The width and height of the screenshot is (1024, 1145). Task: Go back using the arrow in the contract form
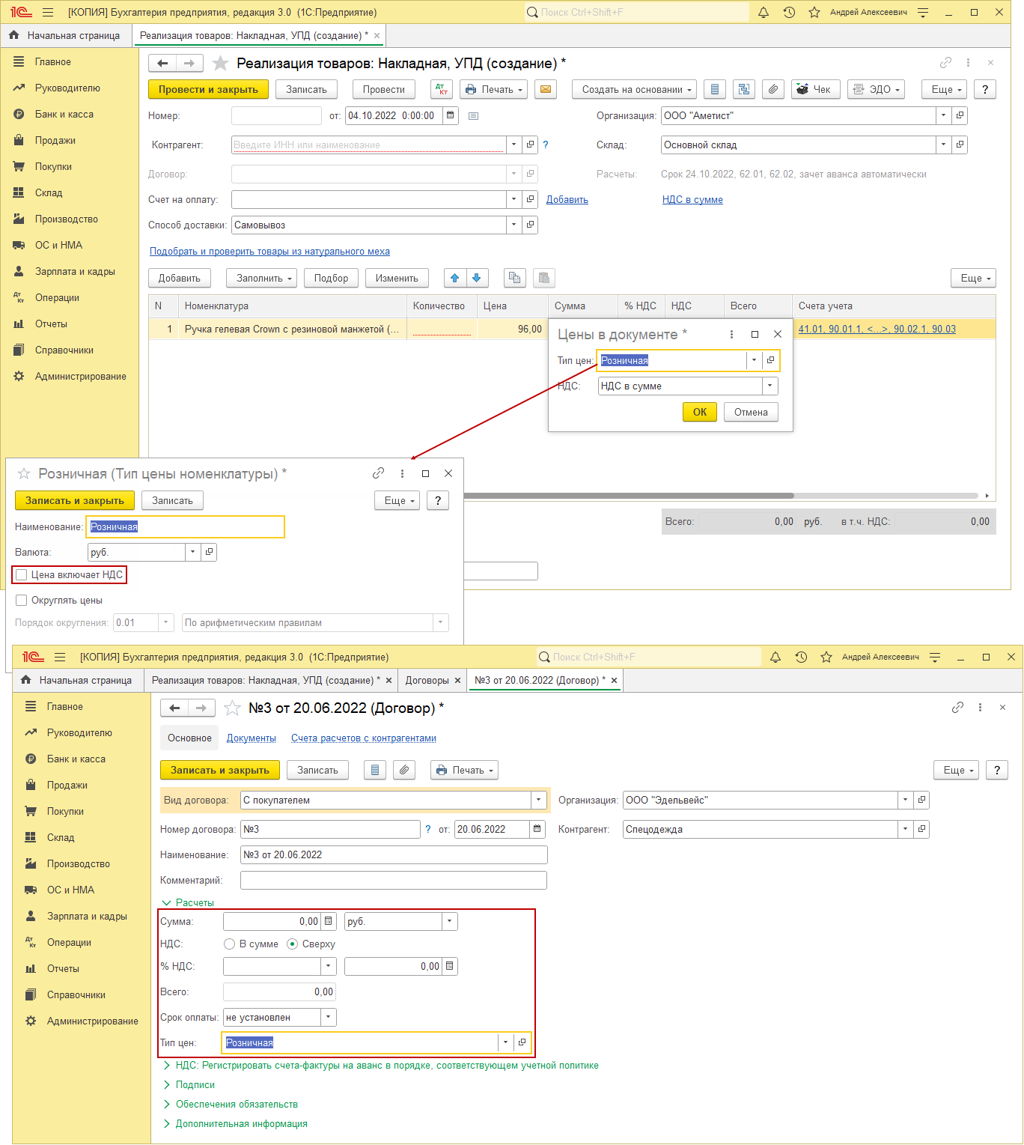[x=174, y=708]
